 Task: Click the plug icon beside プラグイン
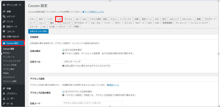click(x=4, y=93)
